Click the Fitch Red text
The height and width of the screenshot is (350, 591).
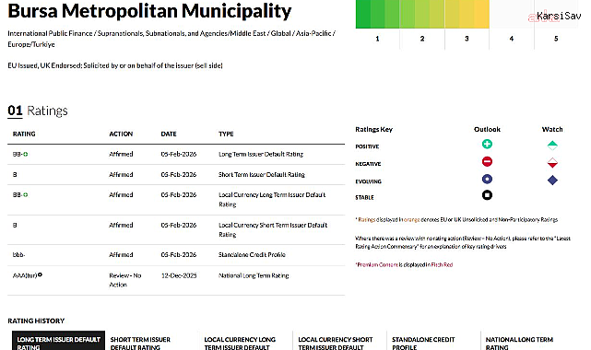442,265
